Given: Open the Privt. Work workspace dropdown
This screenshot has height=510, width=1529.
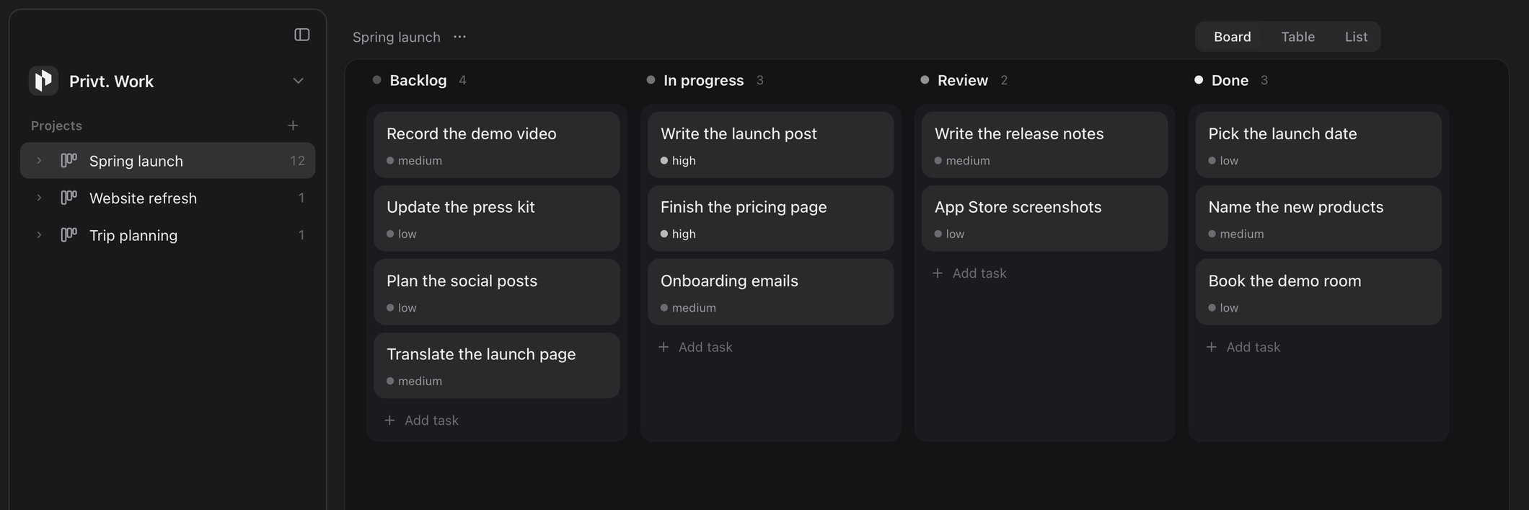Looking at the screenshot, I should coord(298,81).
